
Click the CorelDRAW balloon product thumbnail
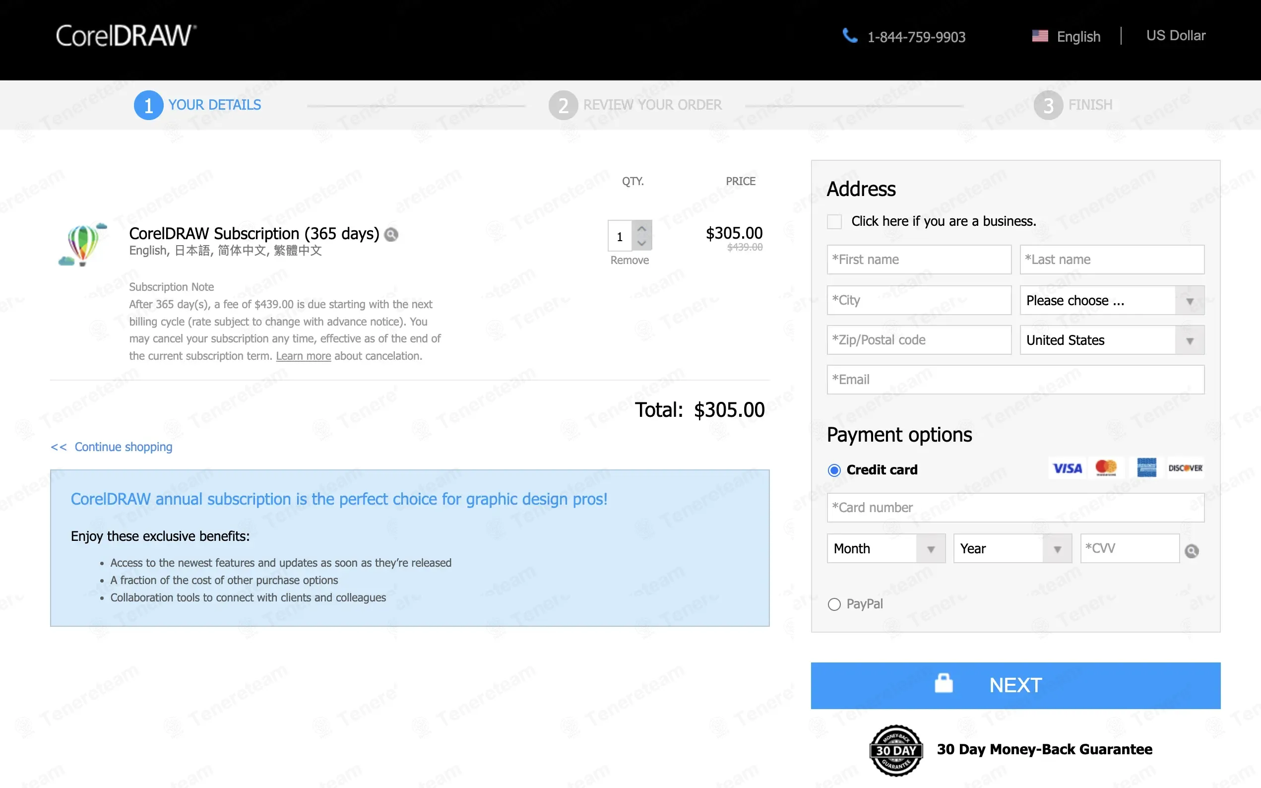83,244
